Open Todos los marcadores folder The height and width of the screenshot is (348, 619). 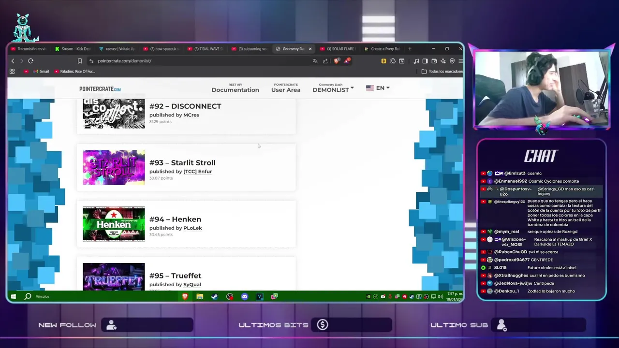442,72
